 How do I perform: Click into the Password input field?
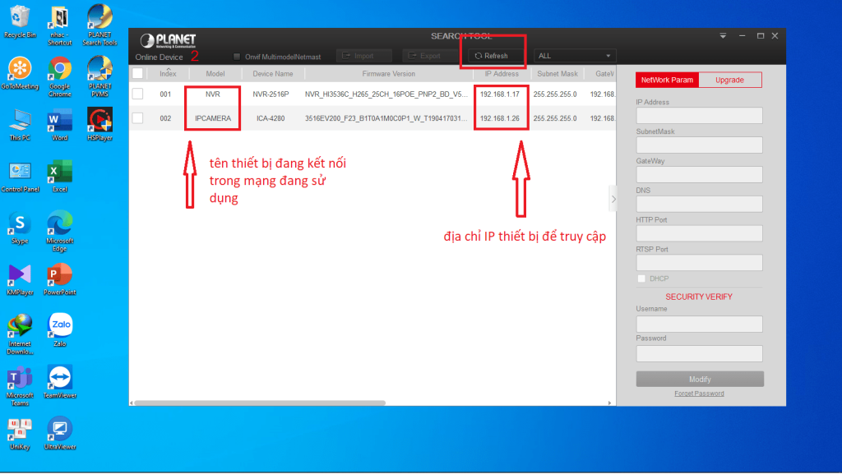(699, 353)
